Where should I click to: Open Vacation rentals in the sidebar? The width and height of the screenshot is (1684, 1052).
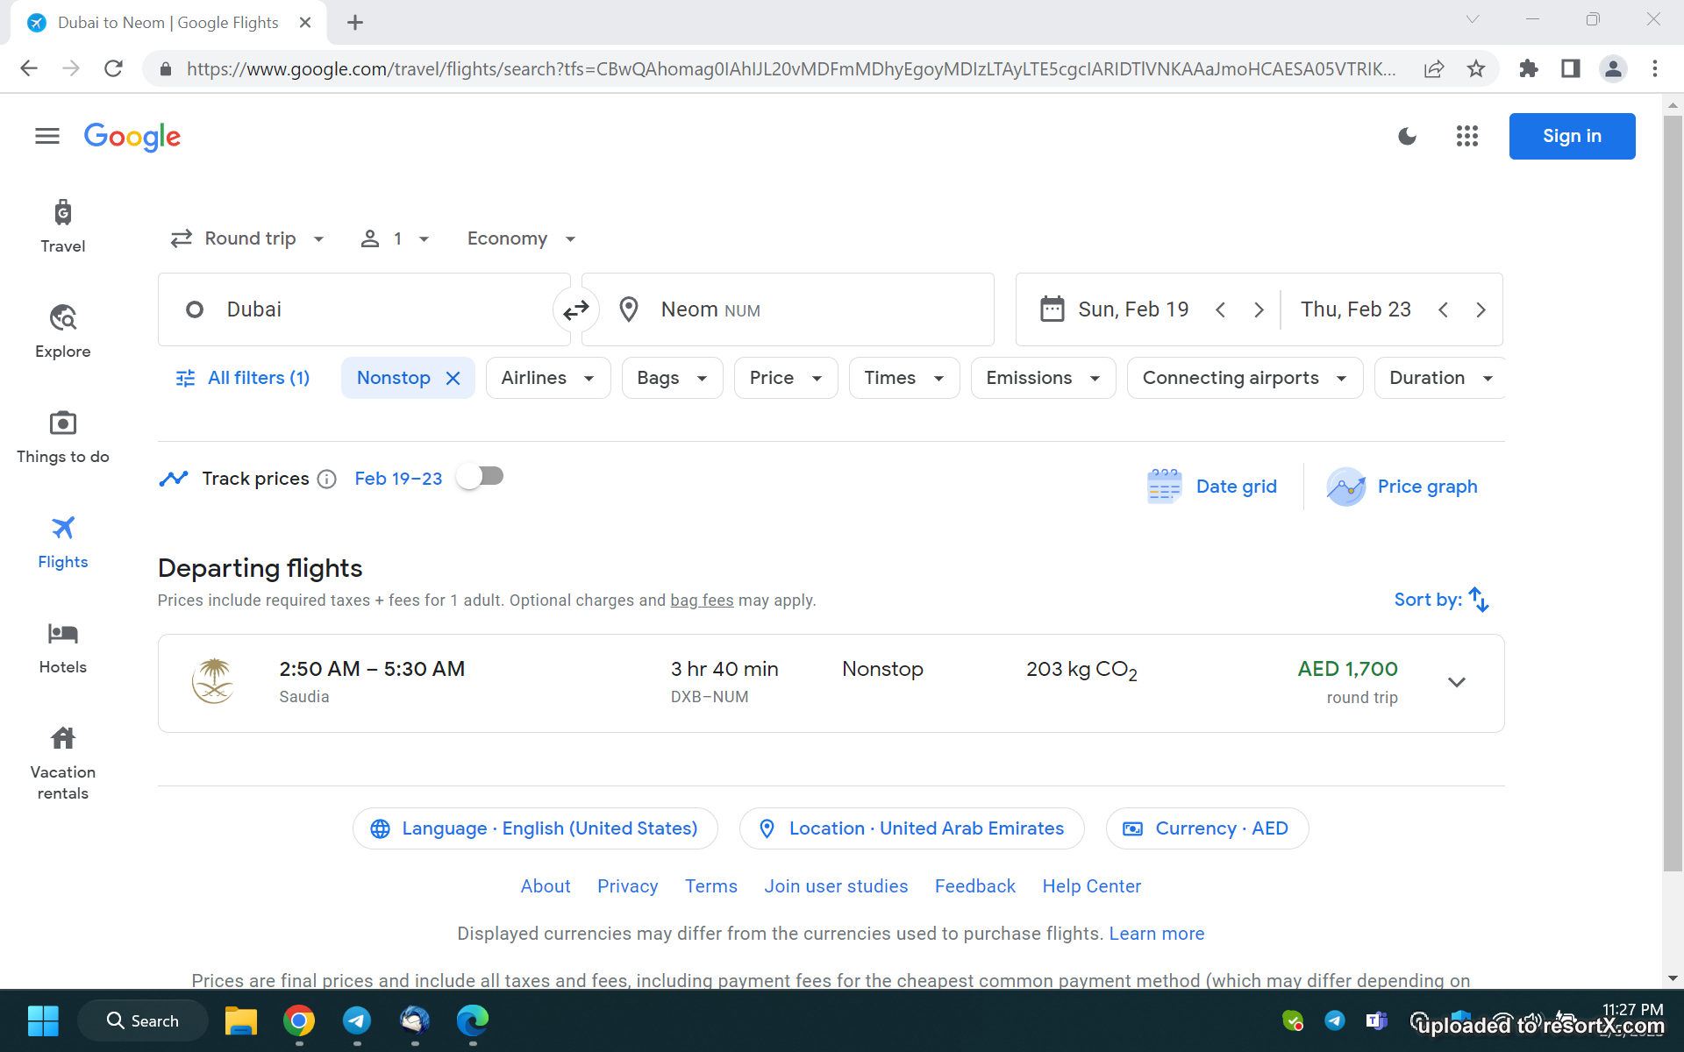(x=63, y=763)
